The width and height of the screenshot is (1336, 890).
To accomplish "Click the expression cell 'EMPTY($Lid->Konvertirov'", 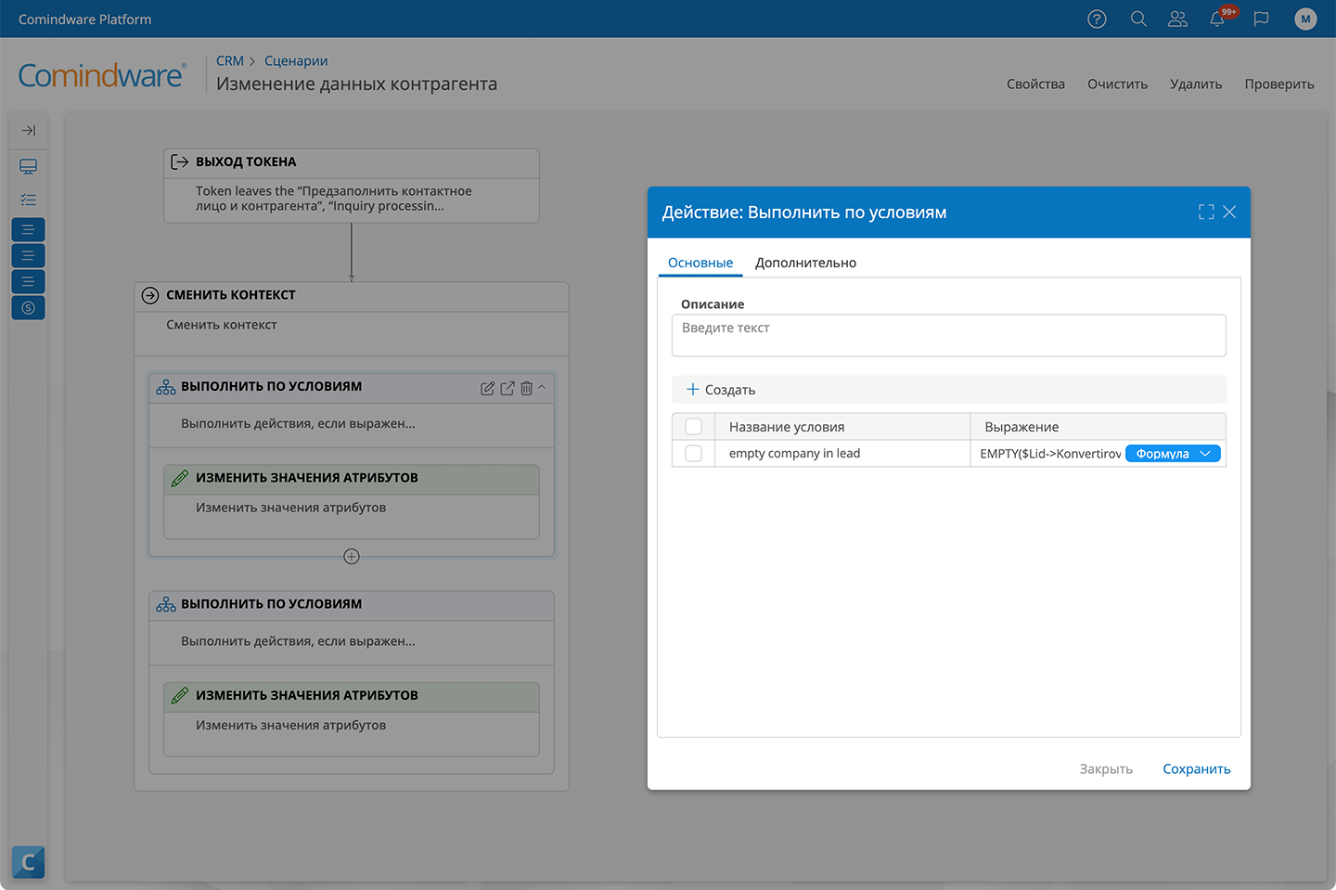I will 1050,454.
